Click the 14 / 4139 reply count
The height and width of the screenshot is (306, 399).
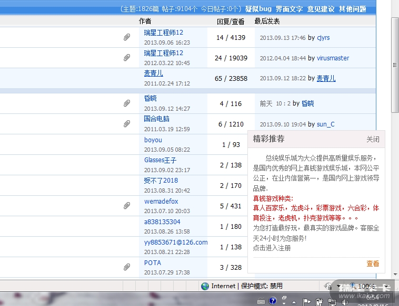click(231, 38)
